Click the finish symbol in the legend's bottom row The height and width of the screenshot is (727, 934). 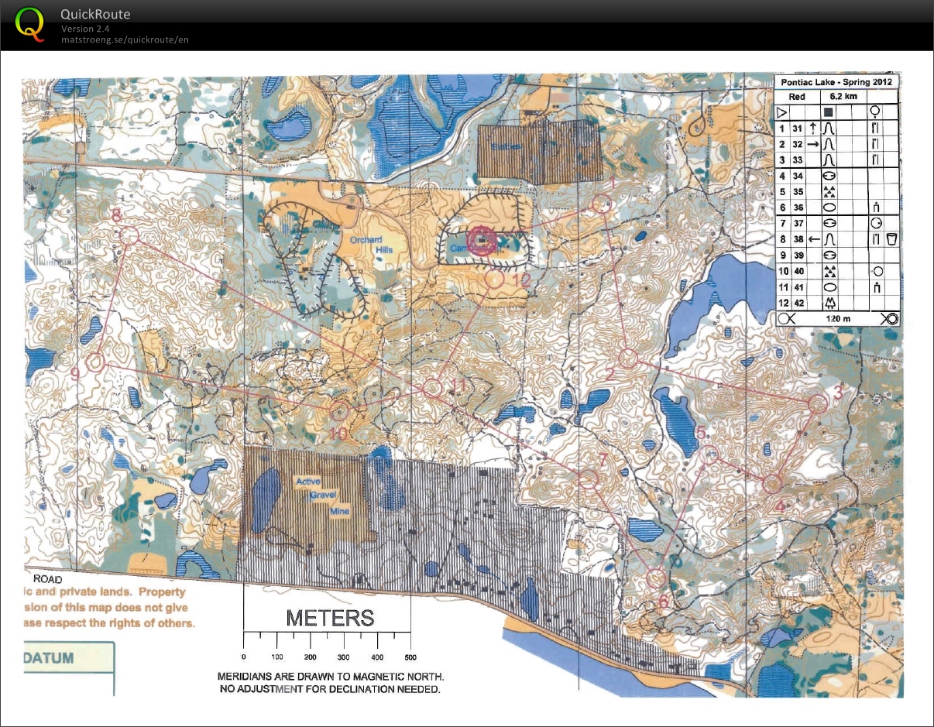click(888, 318)
